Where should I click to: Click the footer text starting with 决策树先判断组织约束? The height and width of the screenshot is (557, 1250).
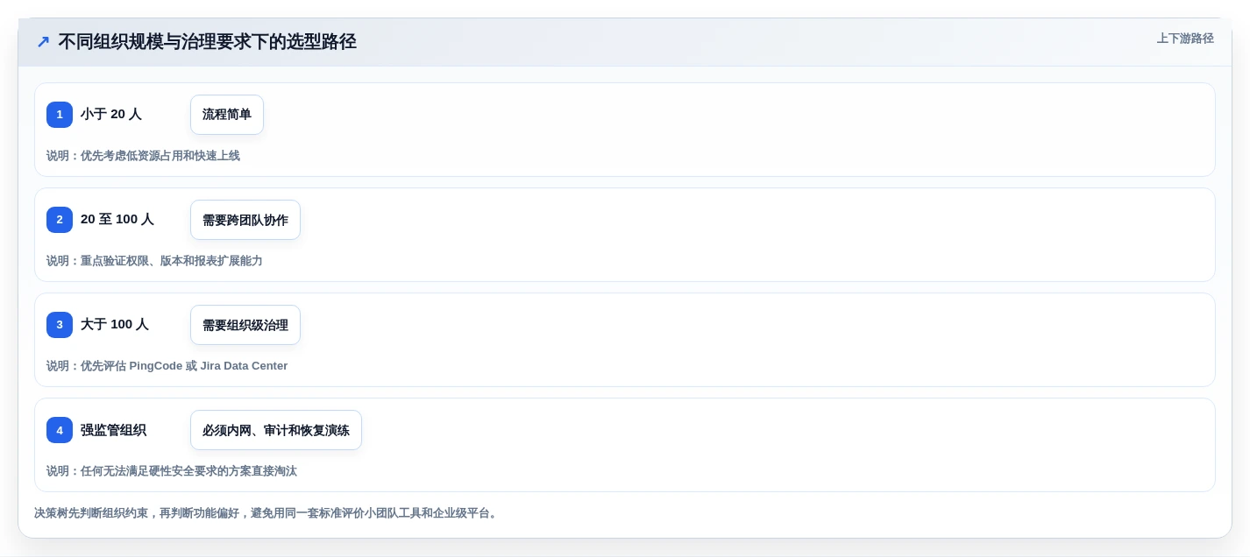tap(267, 513)
